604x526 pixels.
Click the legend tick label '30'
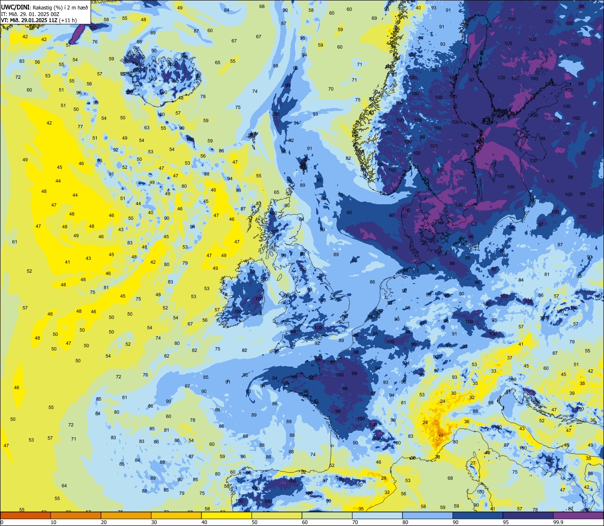pyautogui.click(x=154, y=522)
